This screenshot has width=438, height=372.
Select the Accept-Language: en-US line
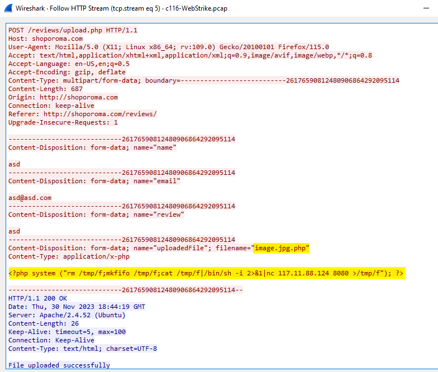[69, 64]
